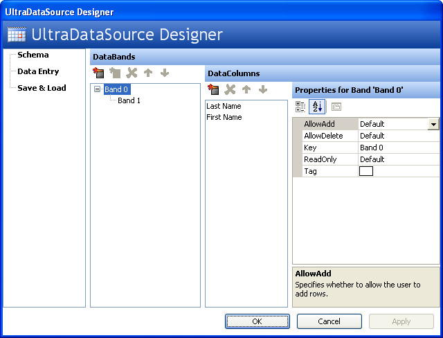Screen dimensions: 443x338
Task: Move column up with DataColumns up arrow
Action: pos(246,89)
